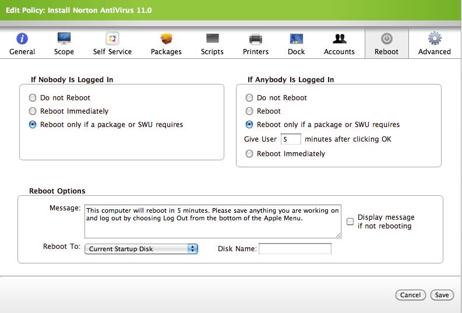Click the Reboot power icon
Screen dimensions: 462x313
coord(387,38)
